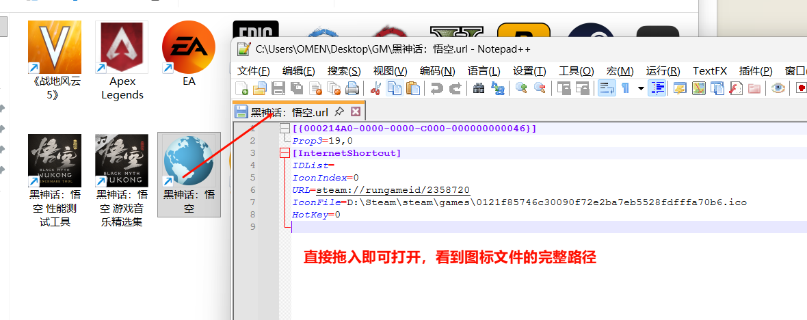Select 黑神话：悟空 globe URL shortcut

(x=189, y=174)
